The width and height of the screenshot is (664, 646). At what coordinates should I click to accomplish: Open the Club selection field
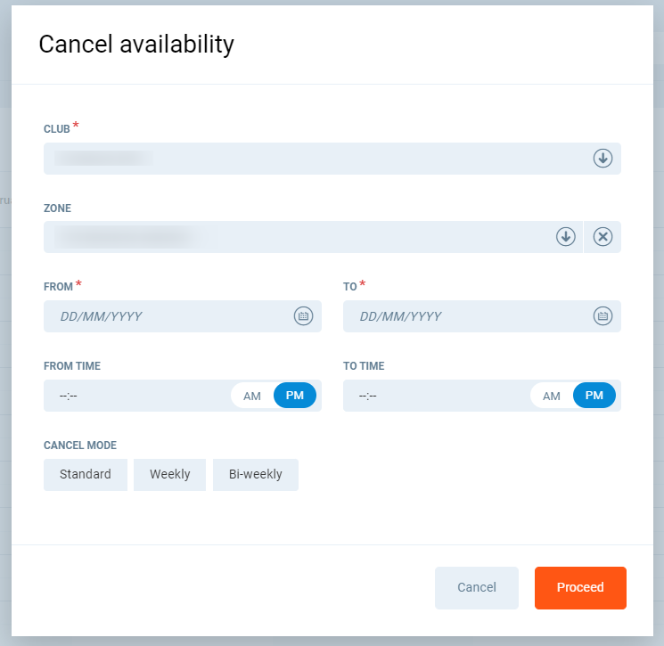point(312,159)
